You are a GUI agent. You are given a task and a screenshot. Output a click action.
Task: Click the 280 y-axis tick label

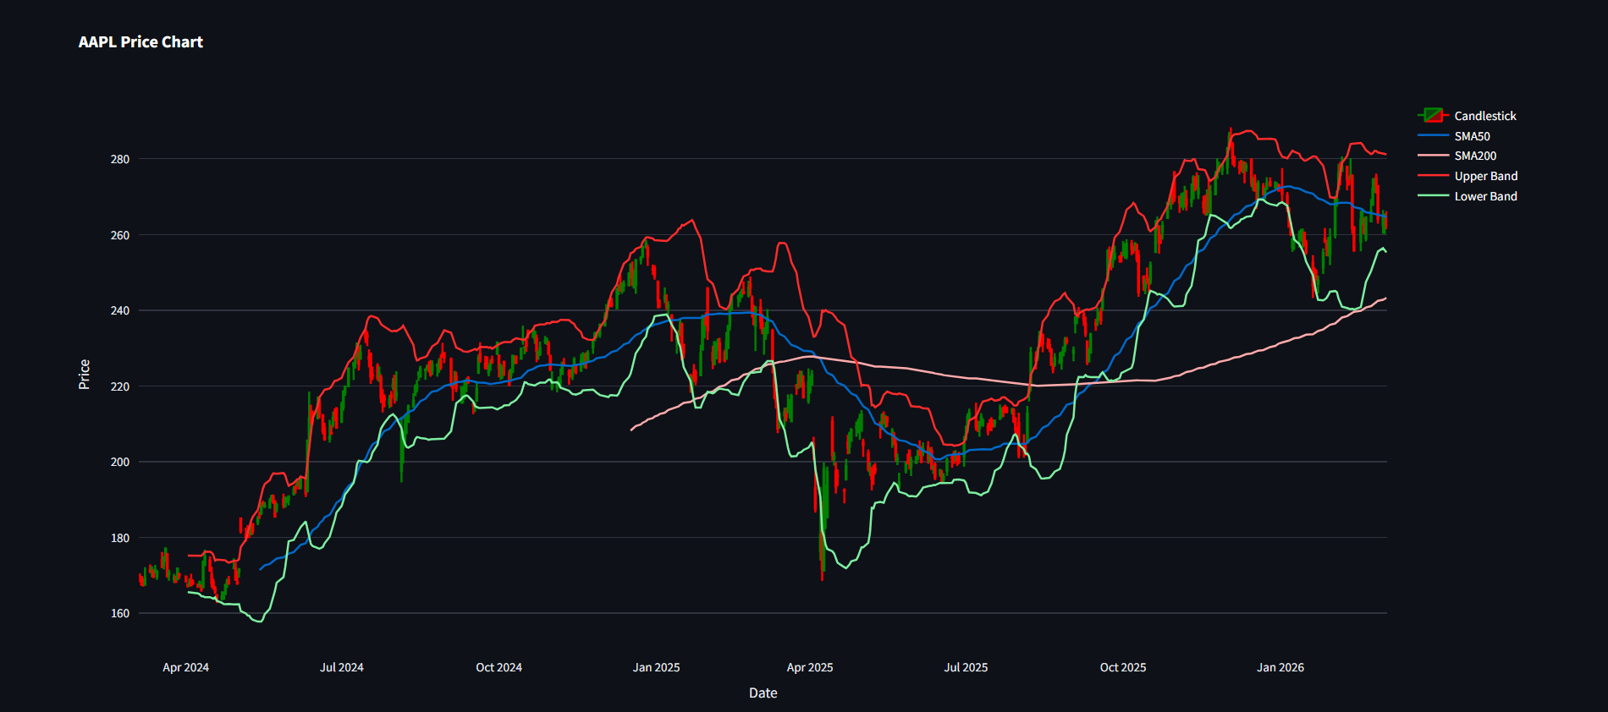click(120, 159)
